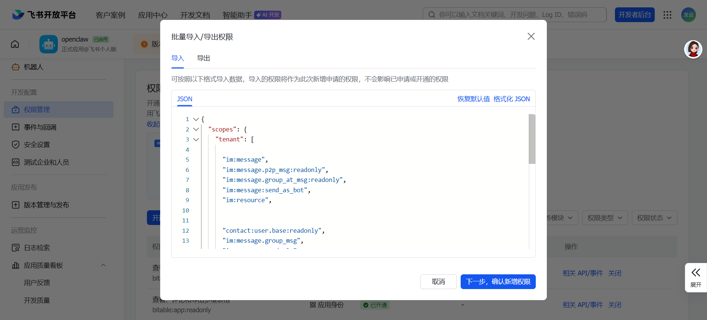Collapse JSON fold arrow on line 1
Screen dimensions: 707x320
click(196, 119)
